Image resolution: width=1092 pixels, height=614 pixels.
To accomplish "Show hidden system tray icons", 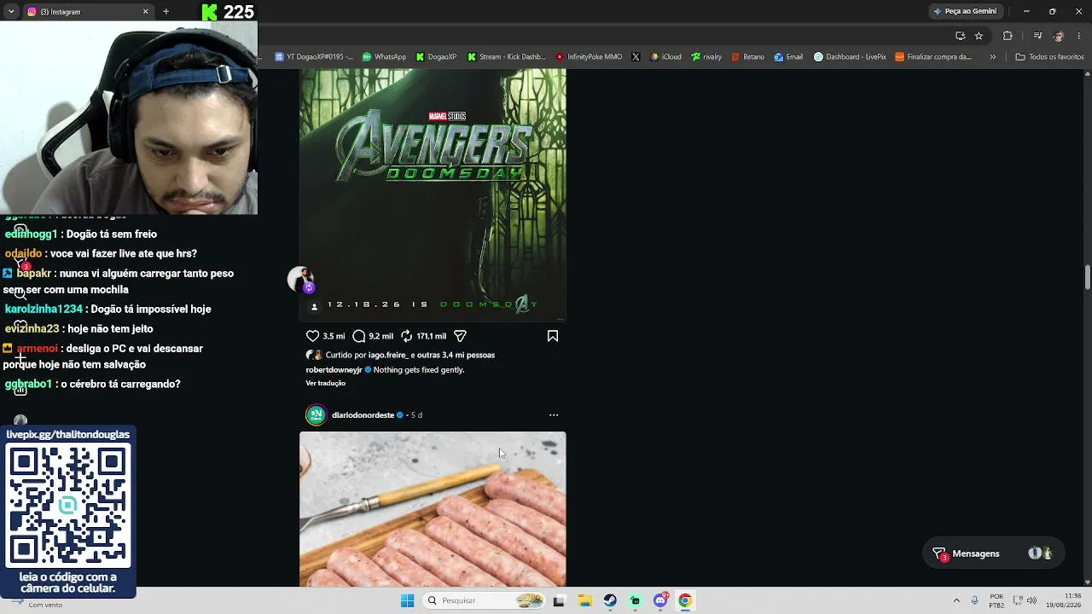I will click(956, 600).
